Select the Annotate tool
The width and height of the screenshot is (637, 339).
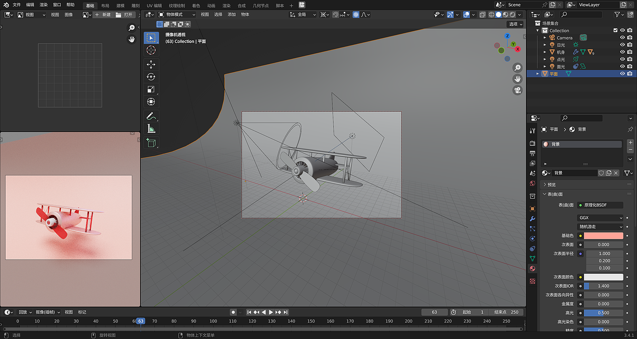pyautogui.click(x=151, y=116)
